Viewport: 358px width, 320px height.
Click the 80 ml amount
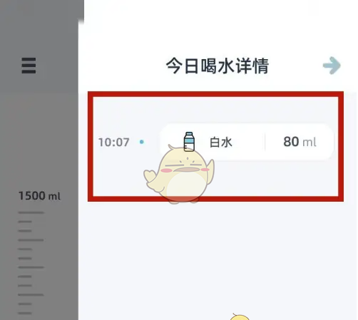click(300, 142)
